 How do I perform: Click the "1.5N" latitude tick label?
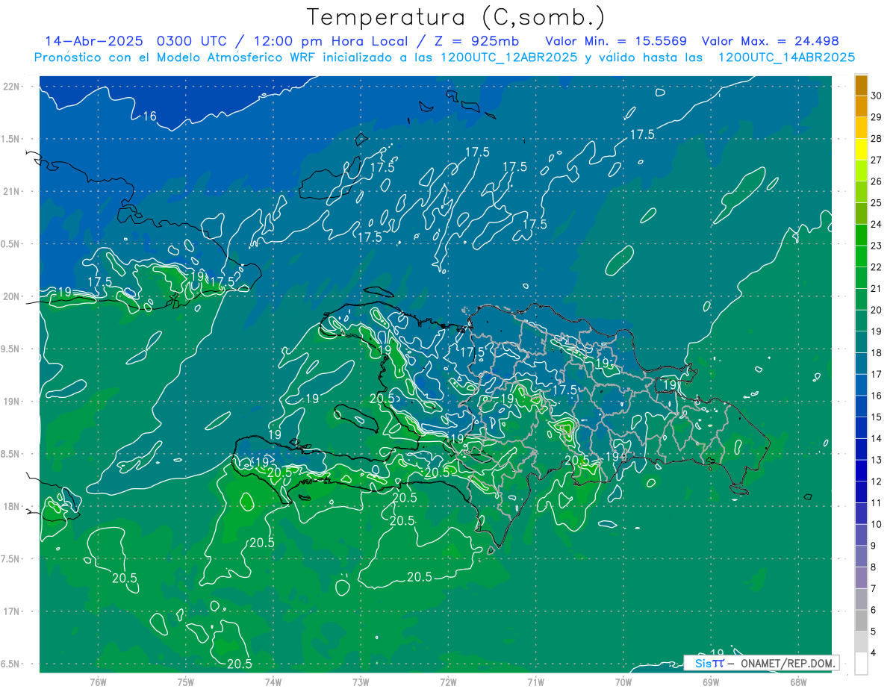(11, 139)
